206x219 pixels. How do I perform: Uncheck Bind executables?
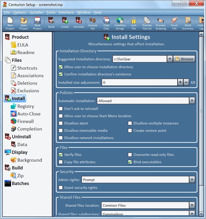pos(130,162)
